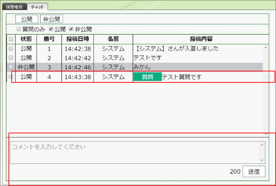Check the checkbox for row 4 テスト質問です
The height and width of the screenshot is (186, 276).
click(11, 76)
